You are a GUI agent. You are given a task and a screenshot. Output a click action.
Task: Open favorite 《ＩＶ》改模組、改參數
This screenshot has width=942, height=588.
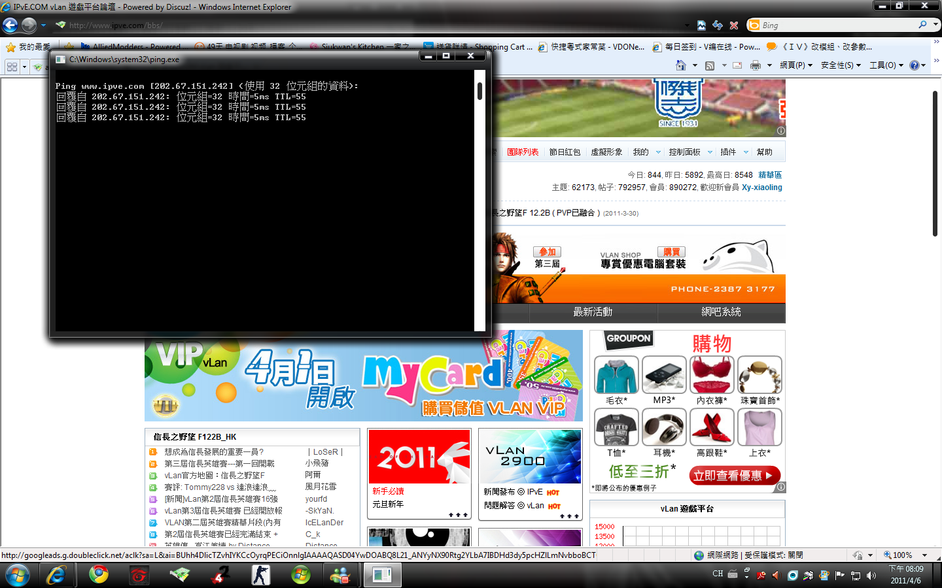click(x=819, y=47)
